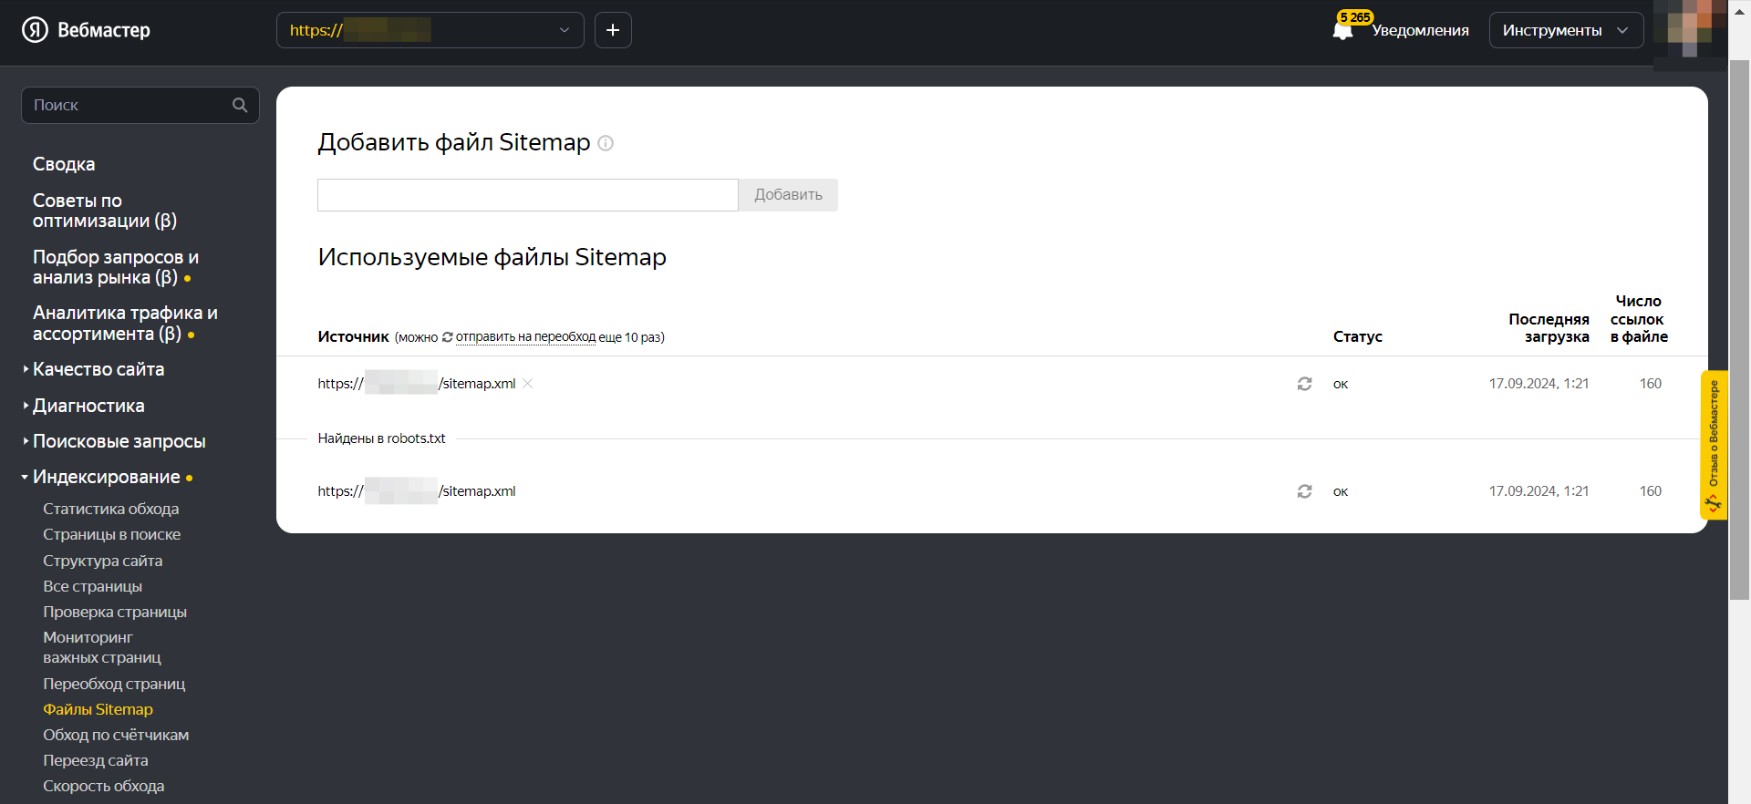Go to Все страницы

[92, 586]
